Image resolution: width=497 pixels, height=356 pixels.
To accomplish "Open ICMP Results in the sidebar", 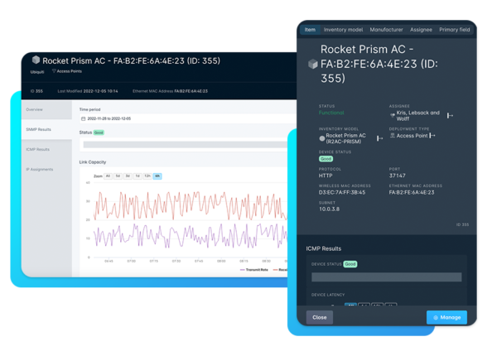I will (38, 150).
